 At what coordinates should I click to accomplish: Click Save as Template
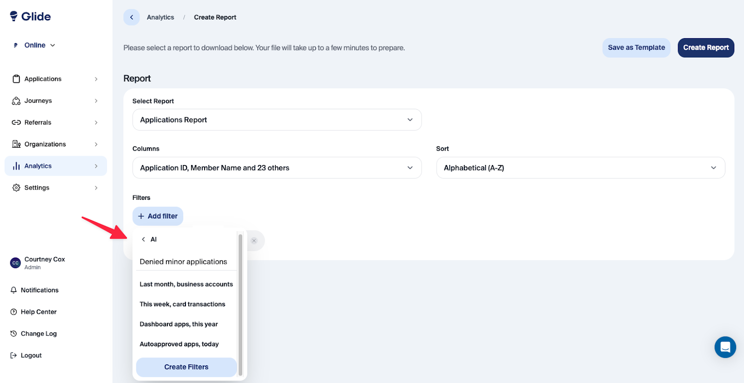(636, 47)
